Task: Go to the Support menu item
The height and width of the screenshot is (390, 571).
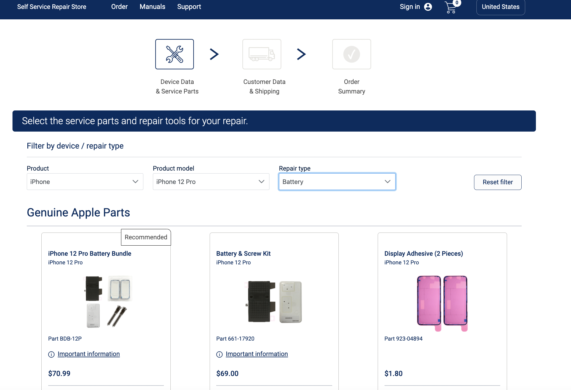Action: point(189,7)
